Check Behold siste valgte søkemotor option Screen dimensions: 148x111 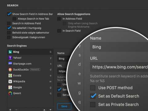[x=9, y=33]
